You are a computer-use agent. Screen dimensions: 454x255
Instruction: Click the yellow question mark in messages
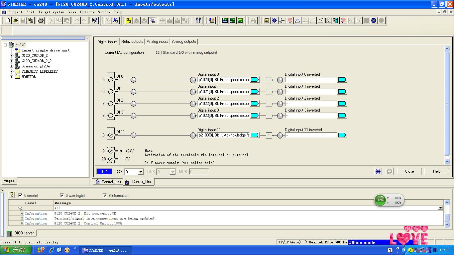tap(12, 195)
